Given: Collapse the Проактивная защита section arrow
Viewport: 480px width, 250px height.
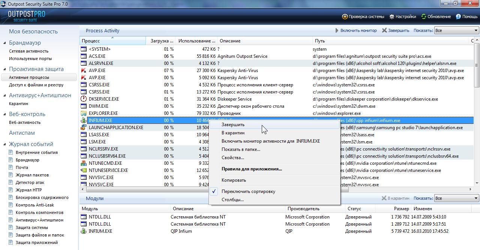Looking at the screenshot, I should pos(4,69).
